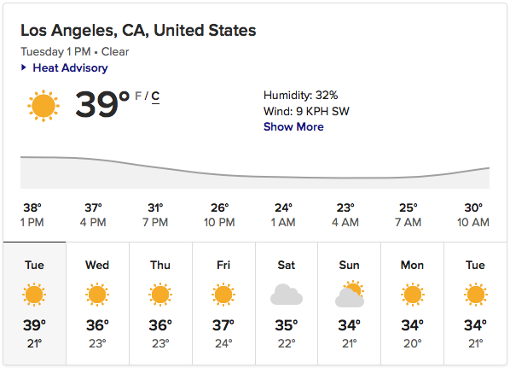Click Saturday's cloudy icon
The image size is (510, 368).
click(287, 295)
